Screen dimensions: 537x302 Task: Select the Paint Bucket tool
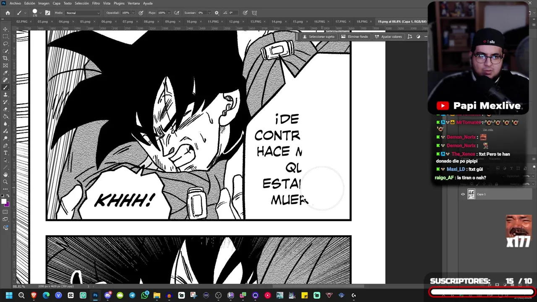[x=5, y=117]
